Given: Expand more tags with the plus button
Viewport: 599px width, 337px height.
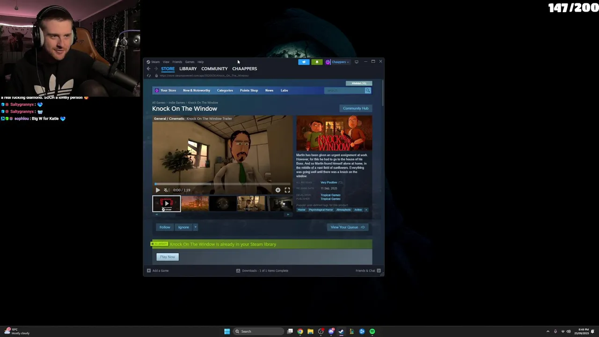Looking at the screenshot, I should pos(366,210).
